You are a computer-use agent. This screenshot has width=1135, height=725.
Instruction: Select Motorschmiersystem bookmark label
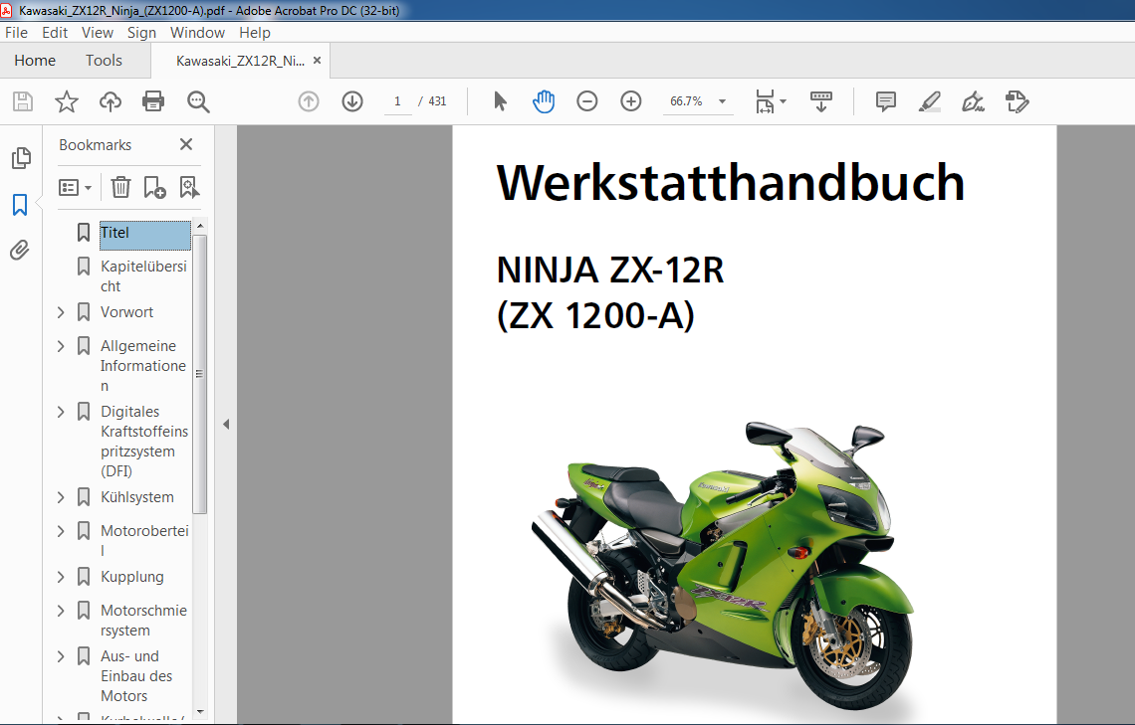[143, 621]
